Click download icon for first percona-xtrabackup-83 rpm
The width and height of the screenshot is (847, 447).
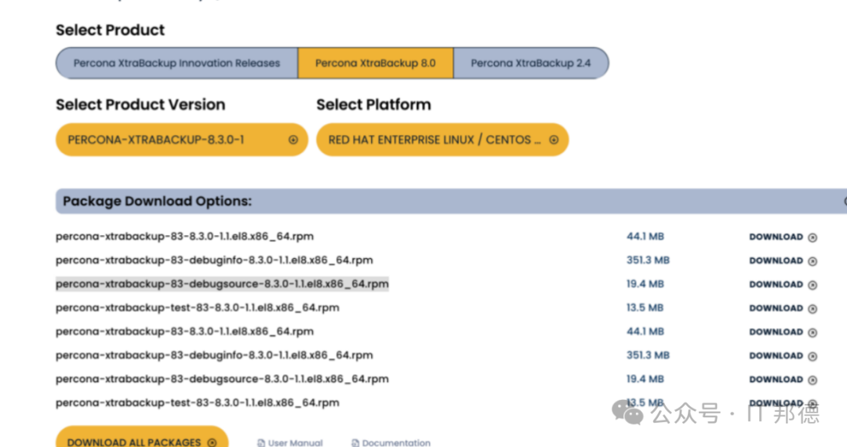(x=812, y=238)
